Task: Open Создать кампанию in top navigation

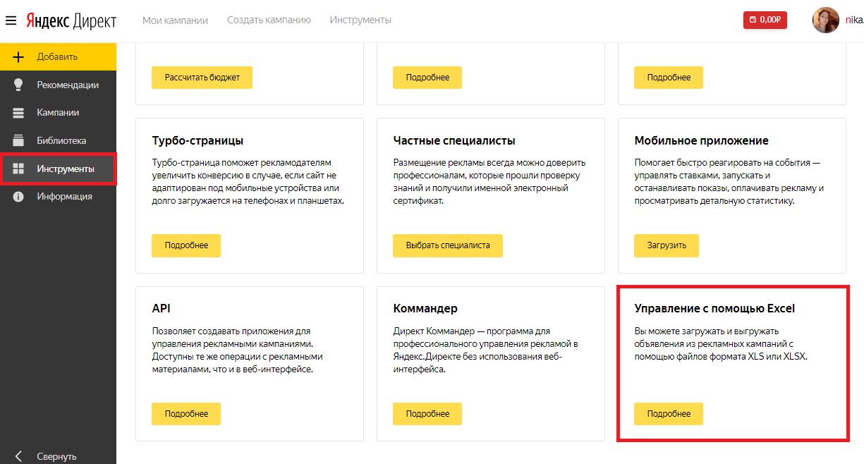Action: (x=269, y=20)
